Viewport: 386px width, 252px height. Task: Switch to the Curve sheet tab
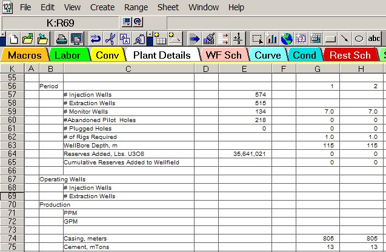tap(267, 55)
